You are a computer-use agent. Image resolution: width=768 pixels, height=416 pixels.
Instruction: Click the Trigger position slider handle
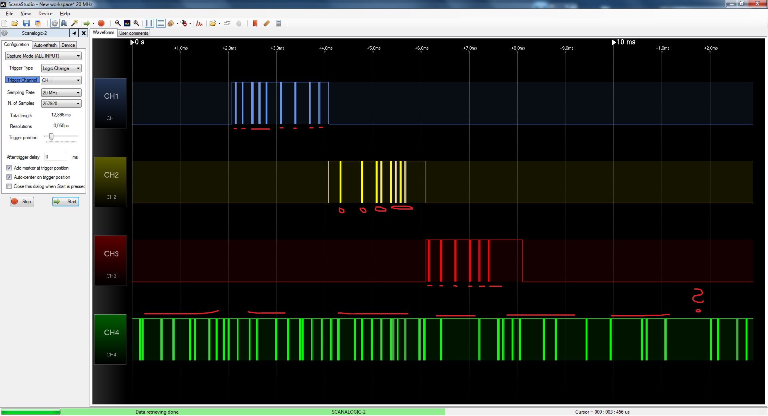[x=51, y=137]
